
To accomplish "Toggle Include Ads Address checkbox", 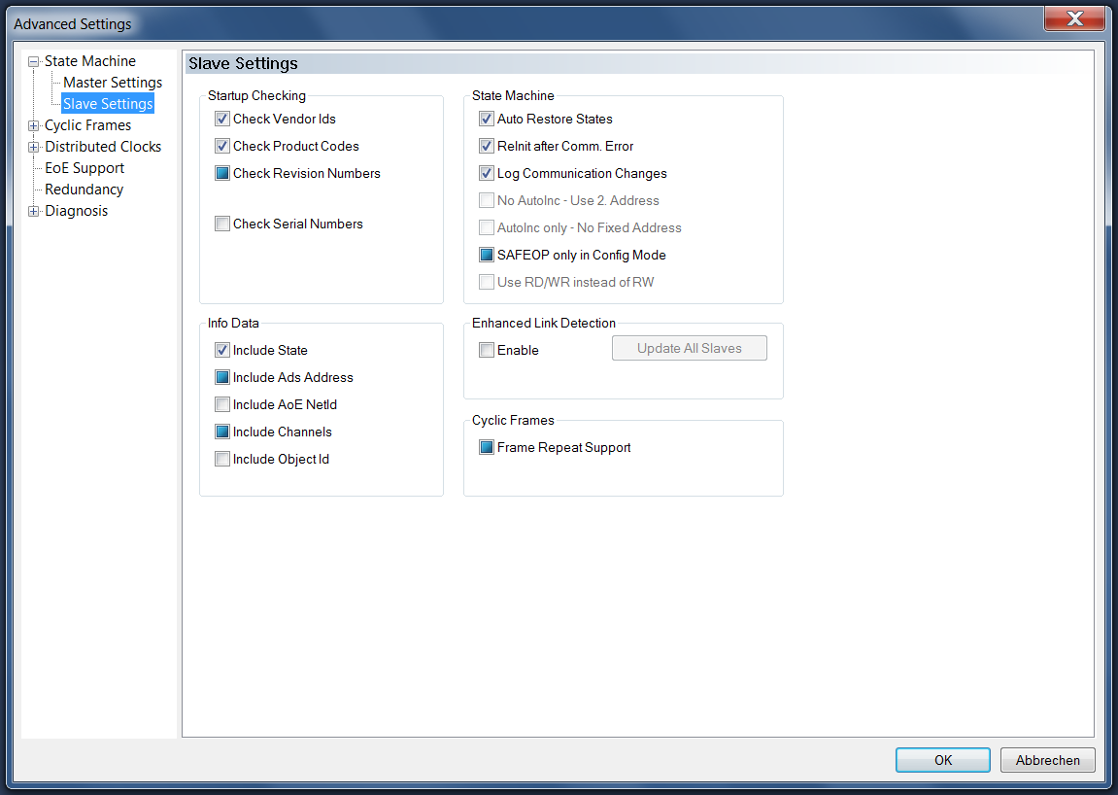I will [222, 377].
